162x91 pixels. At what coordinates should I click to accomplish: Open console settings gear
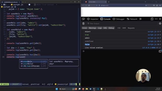[x=160, y=24]
